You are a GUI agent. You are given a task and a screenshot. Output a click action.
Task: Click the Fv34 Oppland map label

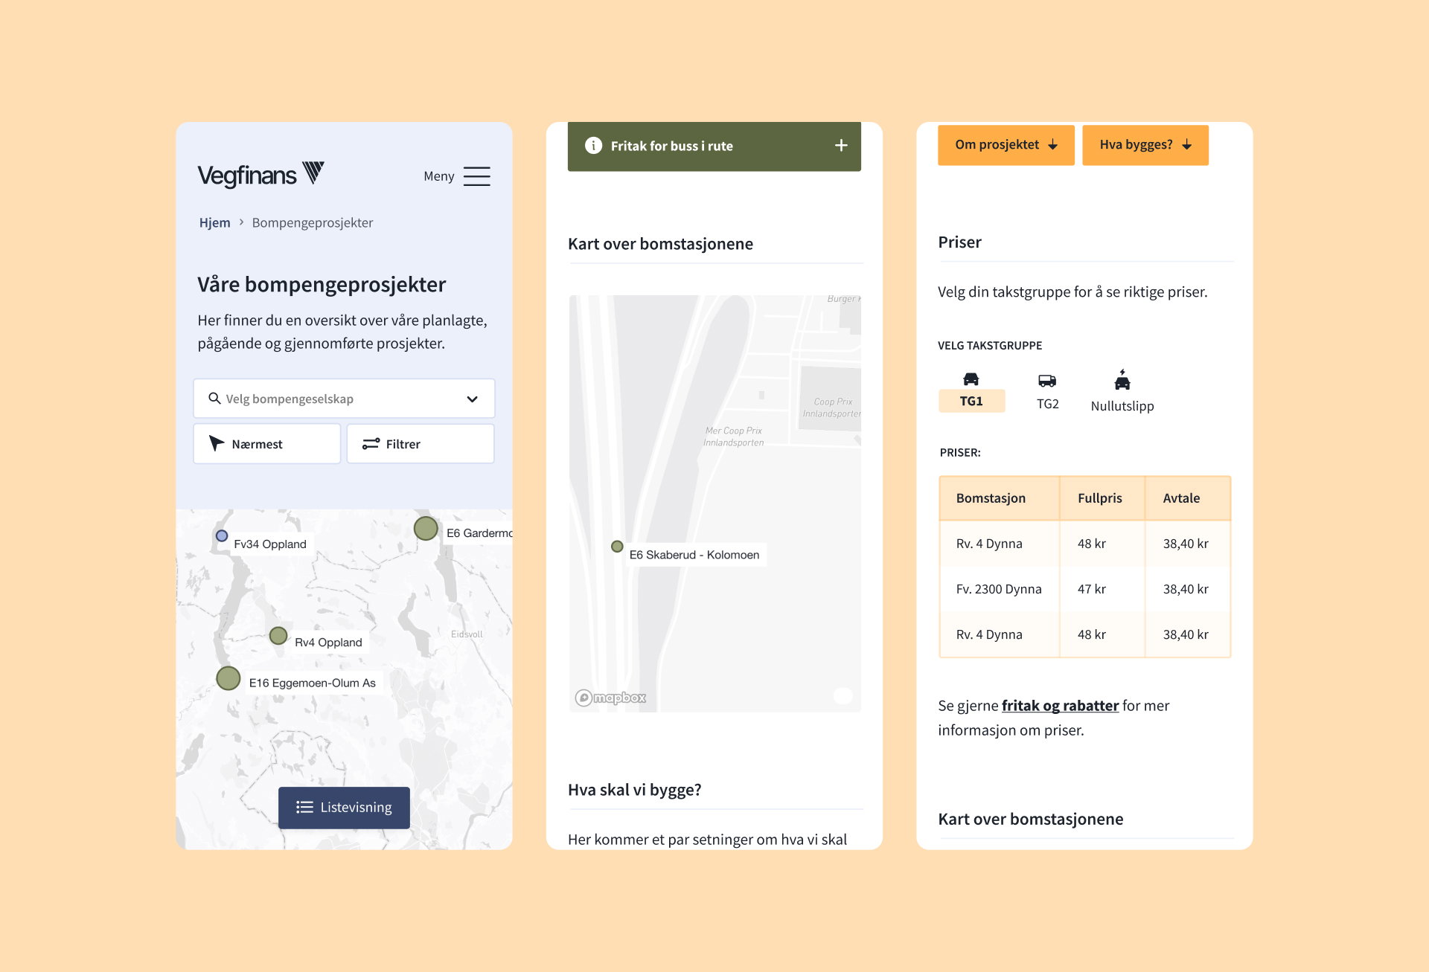(x=270, y=544)
